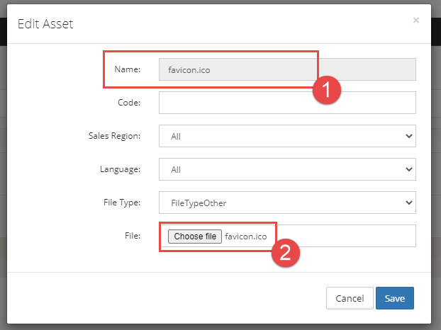
Task: Save the asset changes
Action: coord(395,298)
